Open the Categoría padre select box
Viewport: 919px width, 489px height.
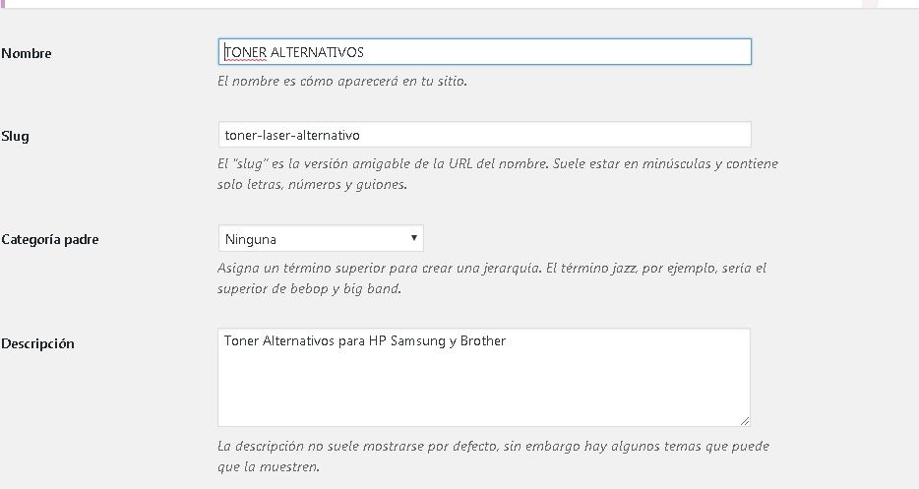pos(321,239)
